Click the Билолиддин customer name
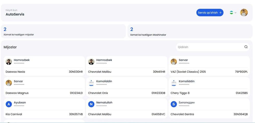 [187, 103]
